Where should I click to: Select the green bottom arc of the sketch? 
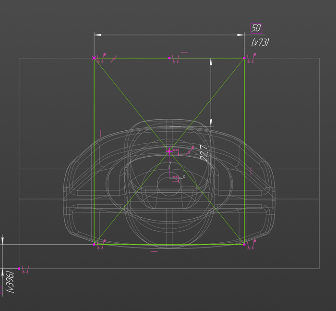click(144, 245)
